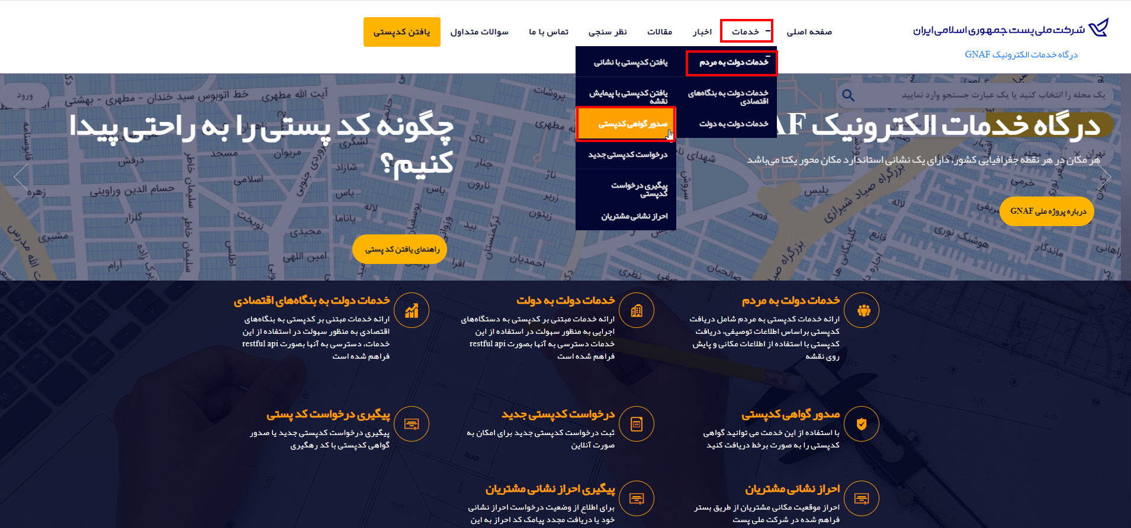1131x528 pixels.
Task: Open درخواست کدپستی جدید card heading
Action: click(558, 414)
